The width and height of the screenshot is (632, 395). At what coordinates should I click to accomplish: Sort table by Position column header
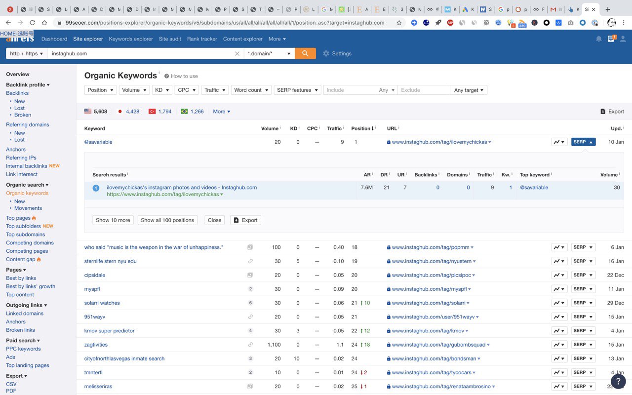[361, 128]
